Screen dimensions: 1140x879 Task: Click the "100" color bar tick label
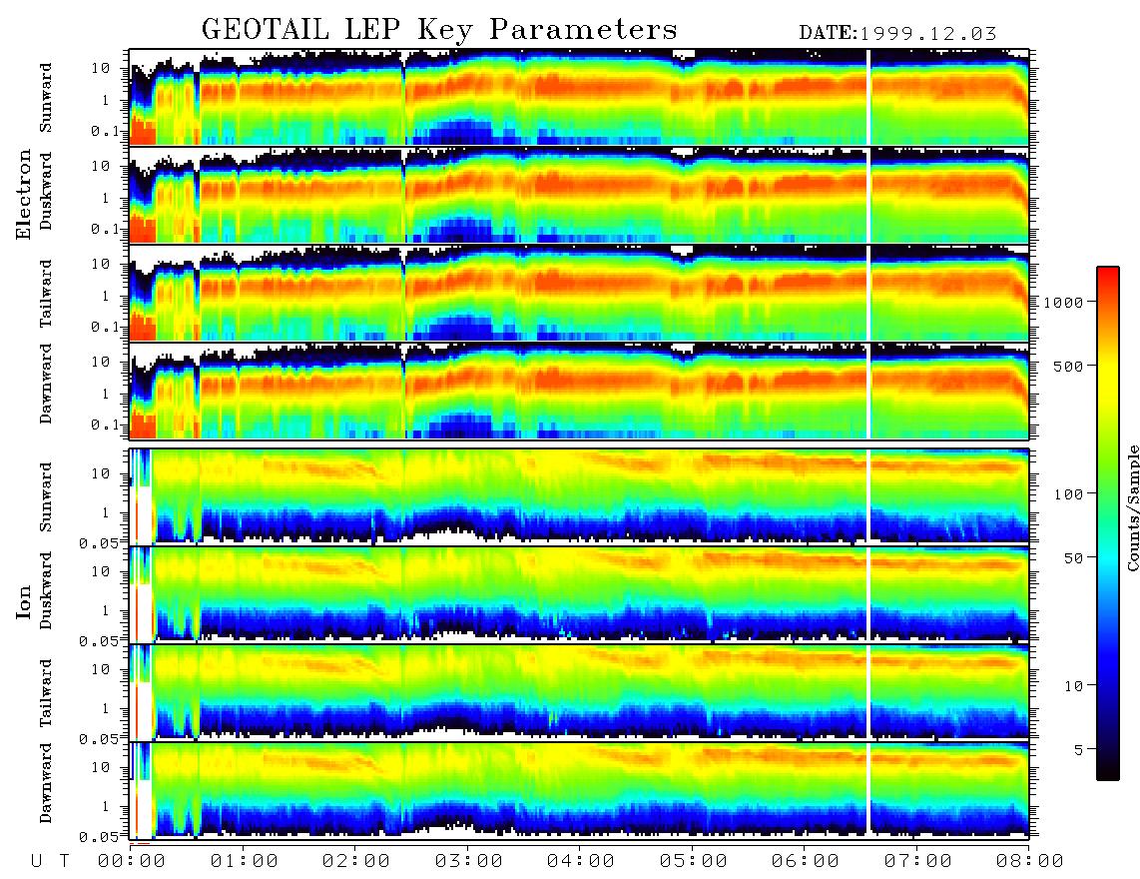point(1068,494)
